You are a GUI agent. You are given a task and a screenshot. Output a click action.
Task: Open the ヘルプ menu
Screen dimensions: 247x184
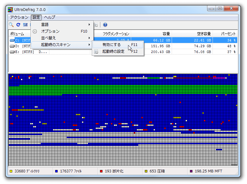pos(50,17)
